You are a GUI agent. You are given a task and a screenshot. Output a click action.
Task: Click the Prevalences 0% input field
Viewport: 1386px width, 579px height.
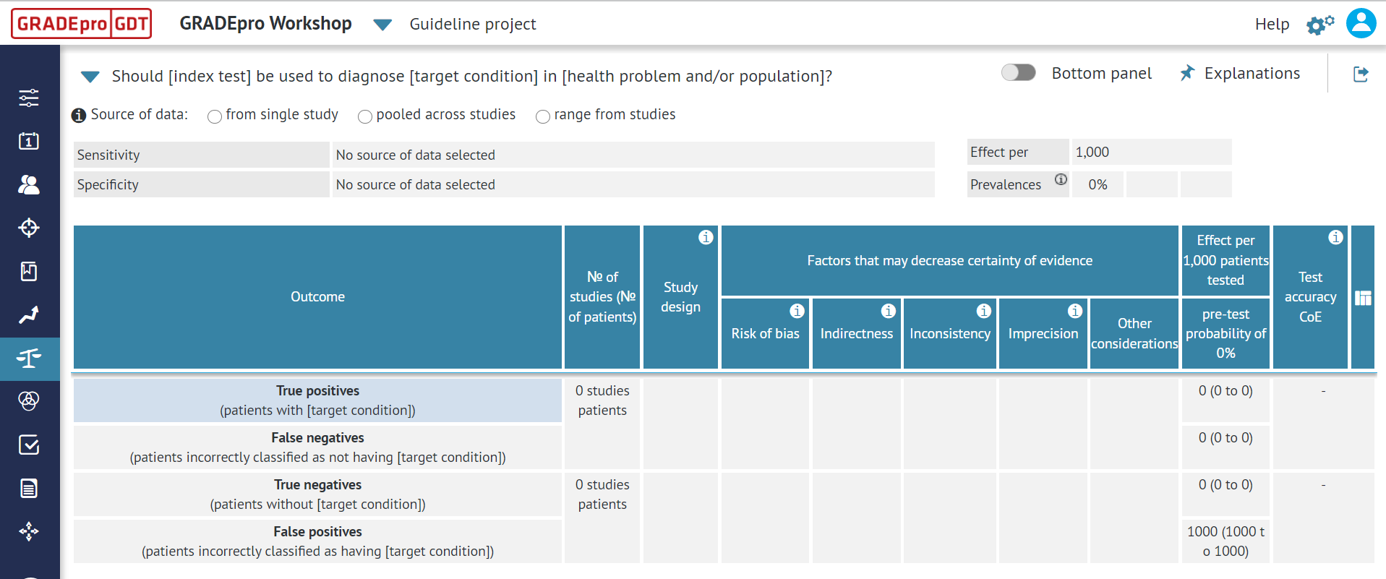[x=1098, y=184]
